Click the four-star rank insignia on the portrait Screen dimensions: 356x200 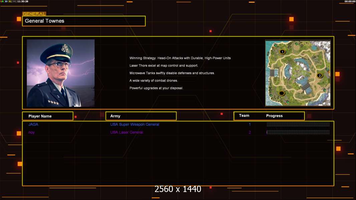tap(53, 102)
